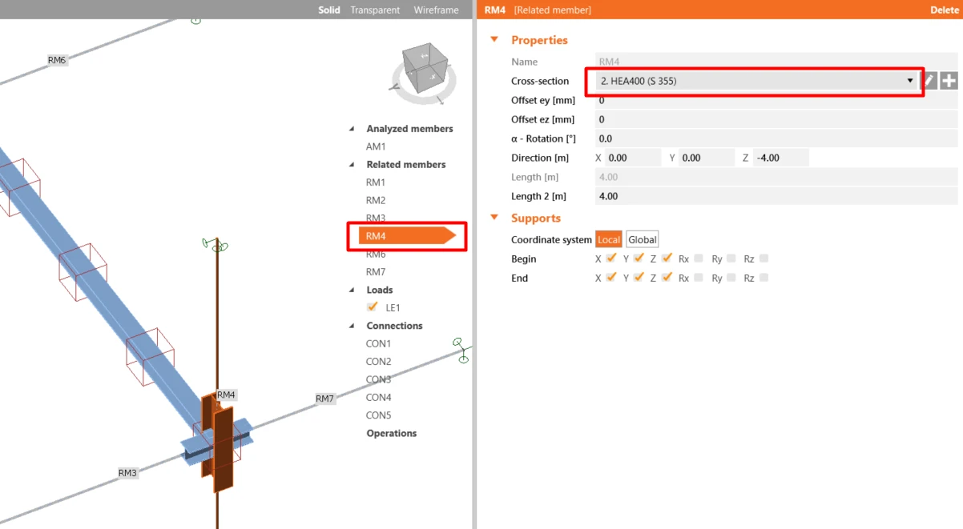Click the 3D view cube navigator
963x529 pixels.
[425, 74]
